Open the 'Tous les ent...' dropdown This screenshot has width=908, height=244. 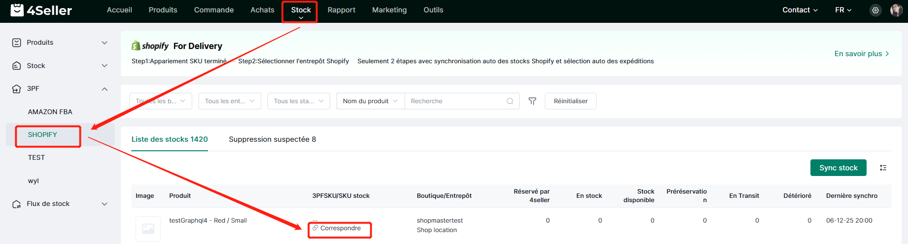[230, 101]
